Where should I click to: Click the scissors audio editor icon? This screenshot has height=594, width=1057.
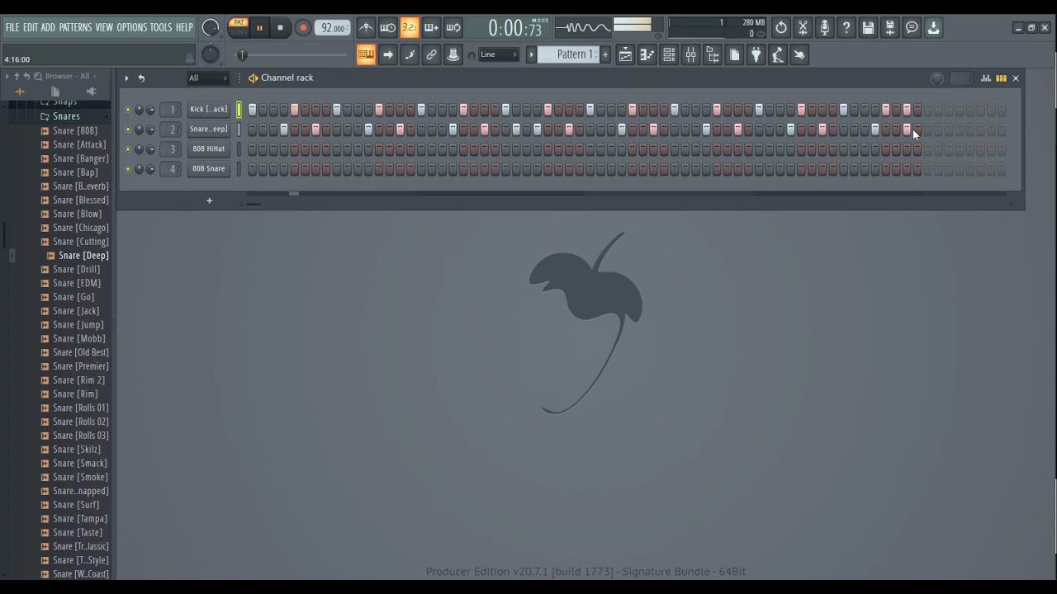[x=803, y=28]
